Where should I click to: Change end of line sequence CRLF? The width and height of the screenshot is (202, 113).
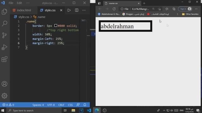coord(61,105)
